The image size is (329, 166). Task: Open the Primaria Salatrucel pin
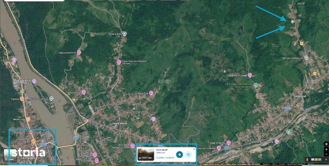tap(306, 58)
